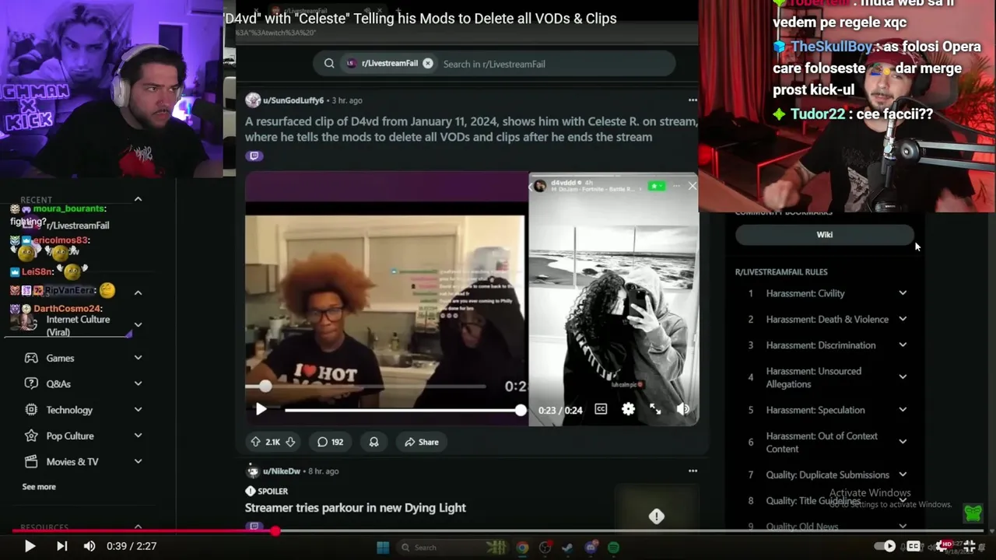Remove the r/LivestreamFail search filter
Screen dimensions: 996x560
point(428,64)
